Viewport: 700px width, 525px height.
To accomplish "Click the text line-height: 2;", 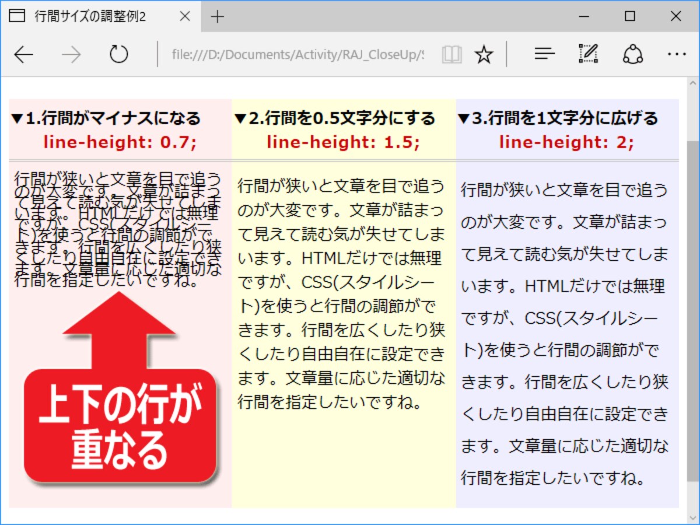I will click(x=566, y=142).
